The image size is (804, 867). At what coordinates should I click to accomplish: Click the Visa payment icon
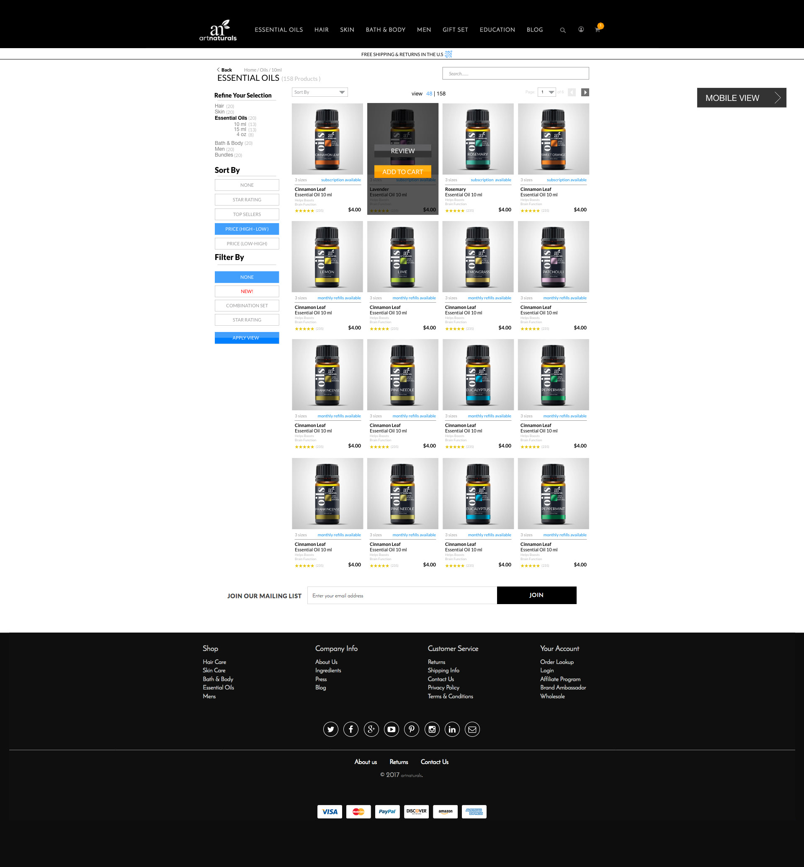point(329,811)
